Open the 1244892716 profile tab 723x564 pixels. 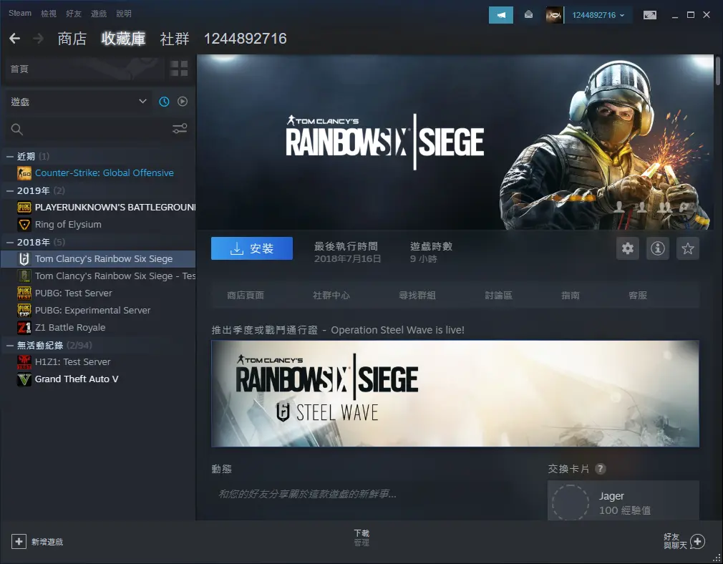point(246,39)
